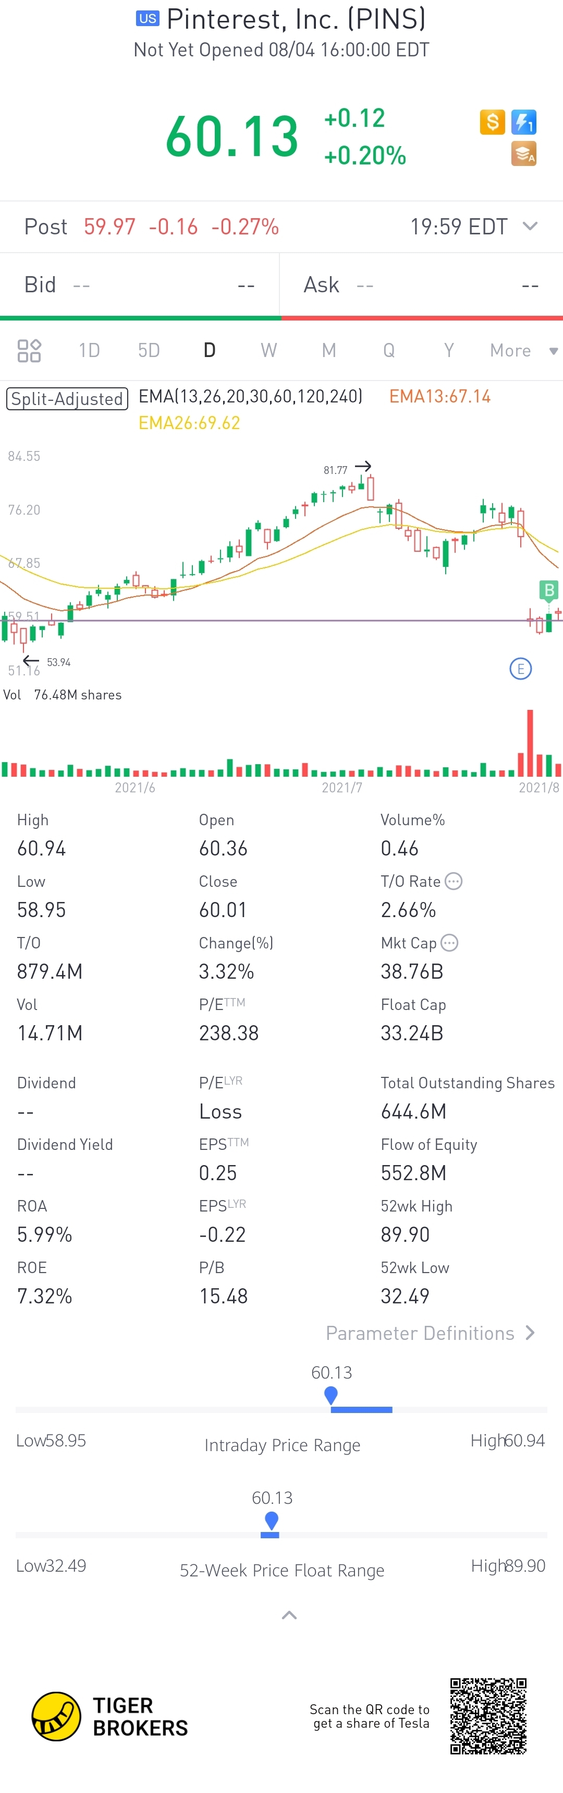Select the M monthly chart tab
The height and width of the screenshot is (1793, 563).
pyautogui.click(x=329, y=350)
